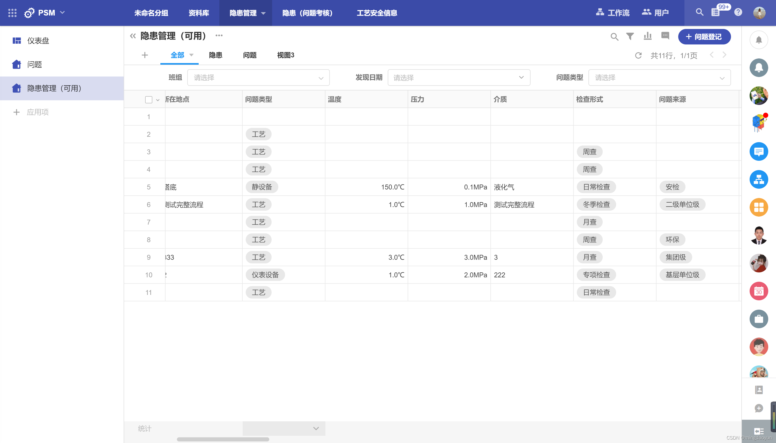Screen dimensions: 776x443
Task: Add a new view with plus icon
Action: coord(145,55)
